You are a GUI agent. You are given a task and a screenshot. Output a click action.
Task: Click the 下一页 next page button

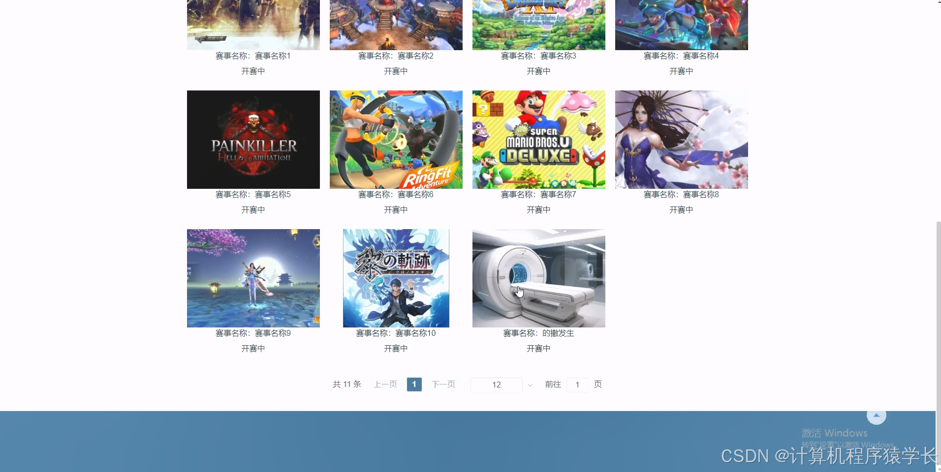(x=443, y=384)
